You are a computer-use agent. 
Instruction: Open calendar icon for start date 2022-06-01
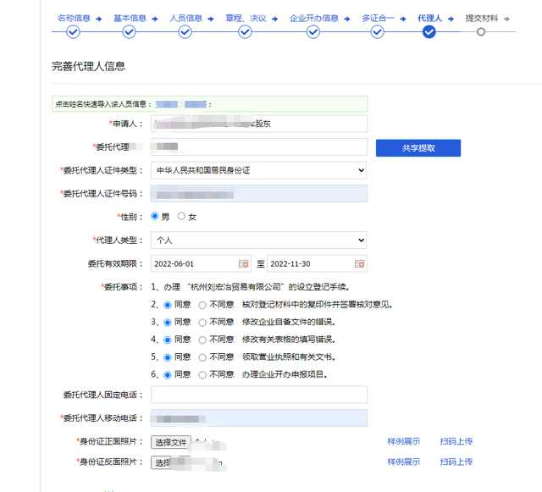click(244, 263)
